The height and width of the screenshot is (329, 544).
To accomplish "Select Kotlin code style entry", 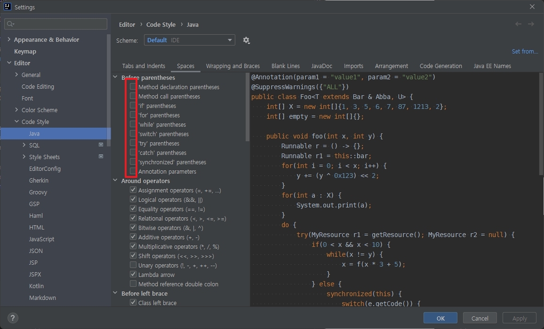I will pyautogui.click(x=36, y=286).
